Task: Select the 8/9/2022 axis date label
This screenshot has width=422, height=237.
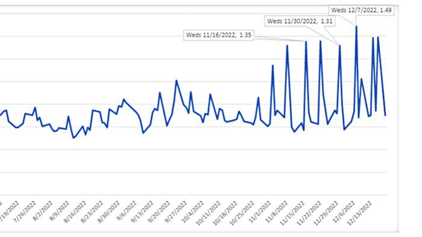Action: 59,211
